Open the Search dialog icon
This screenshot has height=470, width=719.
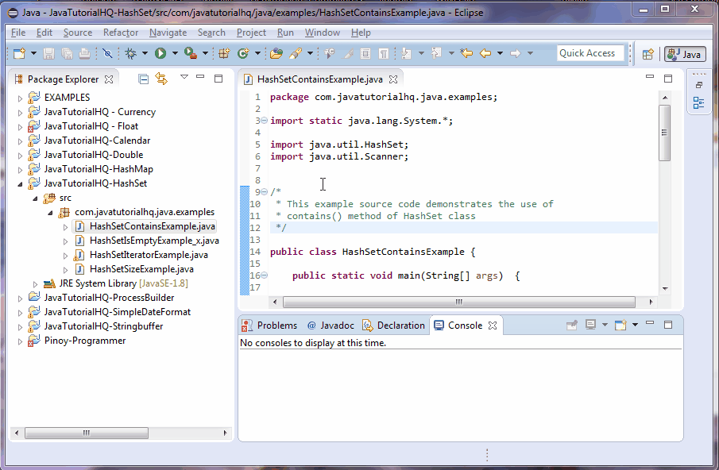[295, 53]
